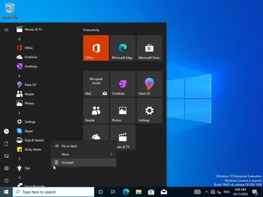Open the Paint 3D tile

click(149, 84)
